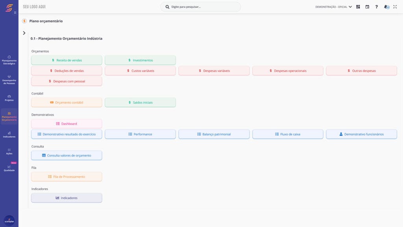This screenshot has width=403, height=227.
Task: Open Indicadores in the sidebar
Action: point(9,135)
